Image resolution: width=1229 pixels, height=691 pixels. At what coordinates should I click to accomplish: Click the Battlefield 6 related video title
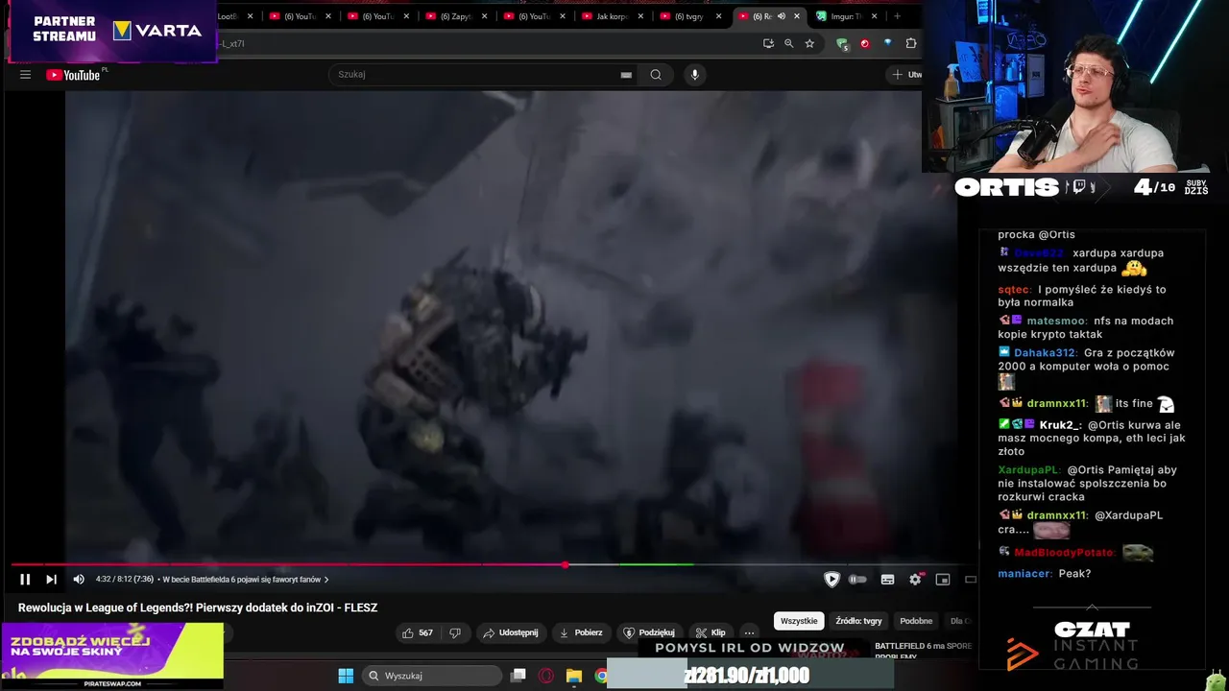pyautogui.click(x=923, y=652)
